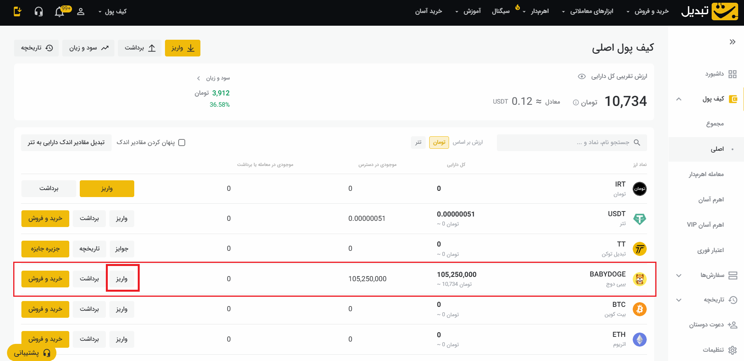Click the BABYDOGE coin icon
The height and width of the screenshot is (361, 744).
pyautogui.click(x=639, y=279)
